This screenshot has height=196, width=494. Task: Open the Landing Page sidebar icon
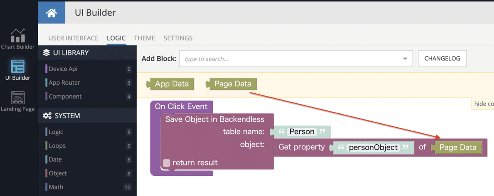[18, 101]
